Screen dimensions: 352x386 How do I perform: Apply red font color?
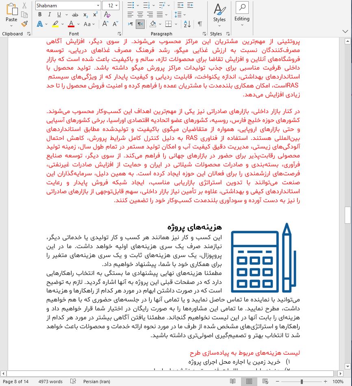point(71,24)
